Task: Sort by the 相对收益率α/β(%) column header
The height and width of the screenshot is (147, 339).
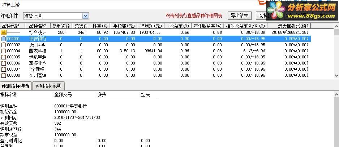Action: [x=246, y=26]
